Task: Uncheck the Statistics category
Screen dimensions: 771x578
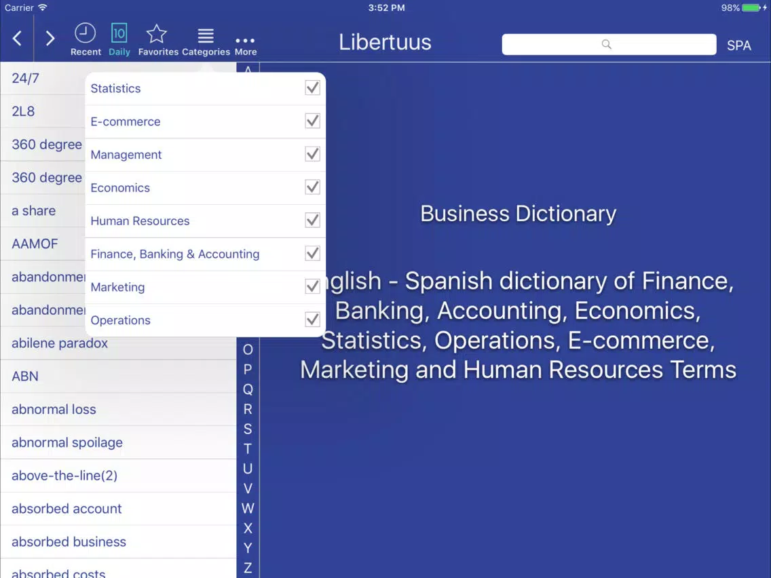Action: pos(312,88)
